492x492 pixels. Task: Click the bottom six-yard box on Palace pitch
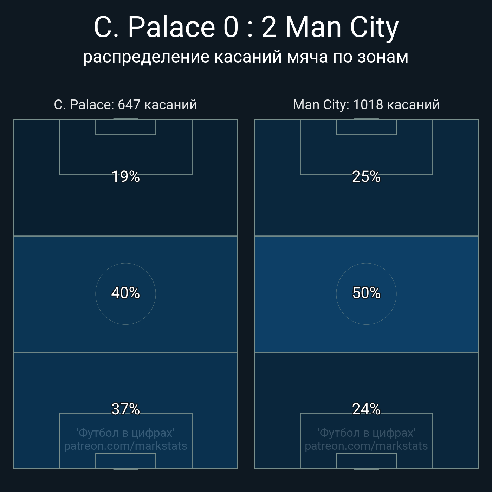[125, 461]
